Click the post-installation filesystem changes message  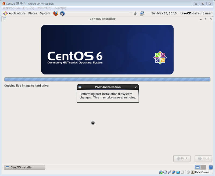click(x=108, y=96)
